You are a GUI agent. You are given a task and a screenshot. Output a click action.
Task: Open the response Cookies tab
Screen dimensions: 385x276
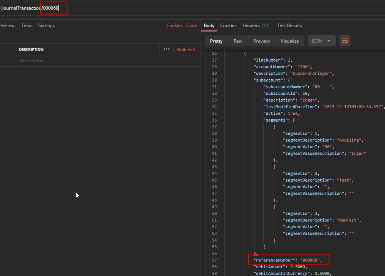point(228,25)
